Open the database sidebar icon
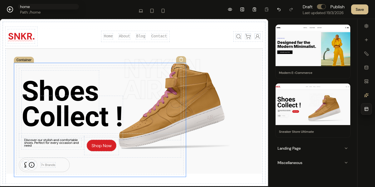 (366, 67)
